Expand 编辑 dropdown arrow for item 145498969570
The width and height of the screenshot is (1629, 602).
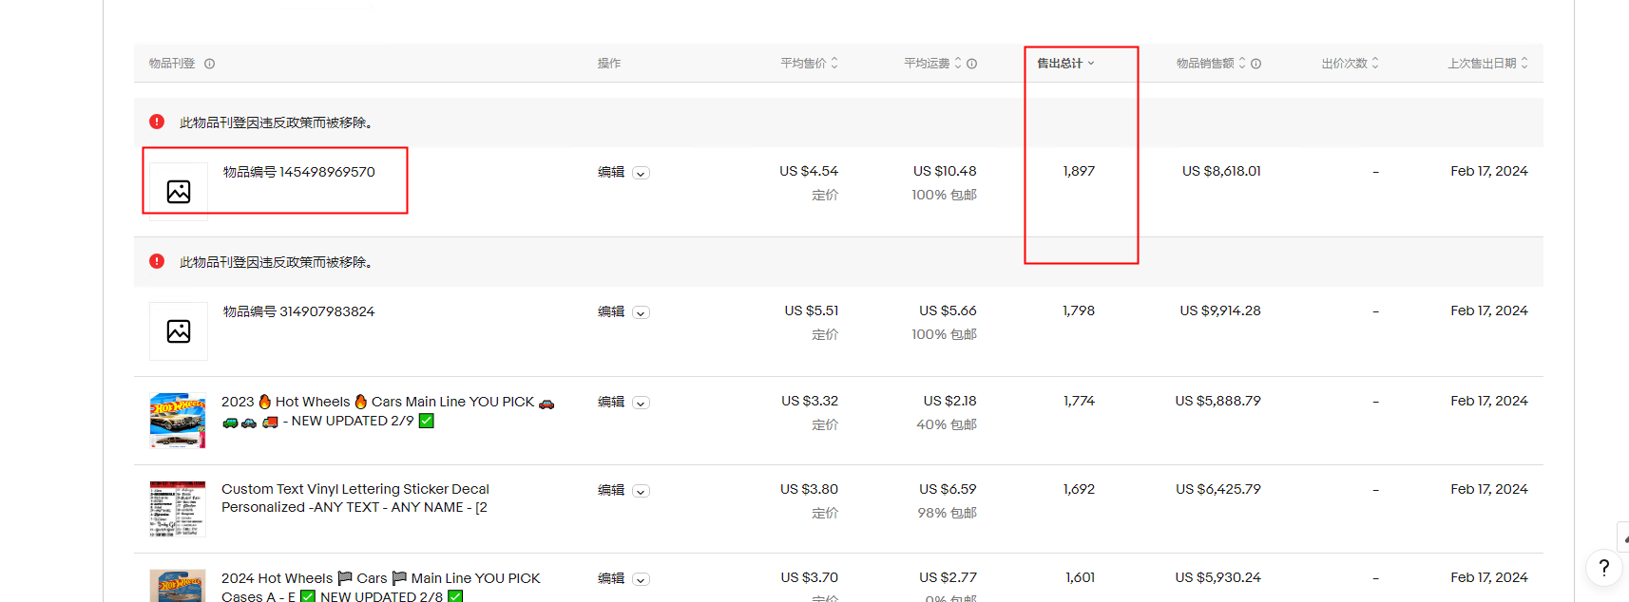[x=642, y=173]
